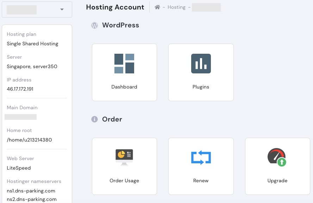
Task: Expand the account selector dropdown arrow
Action: point(62,9)
